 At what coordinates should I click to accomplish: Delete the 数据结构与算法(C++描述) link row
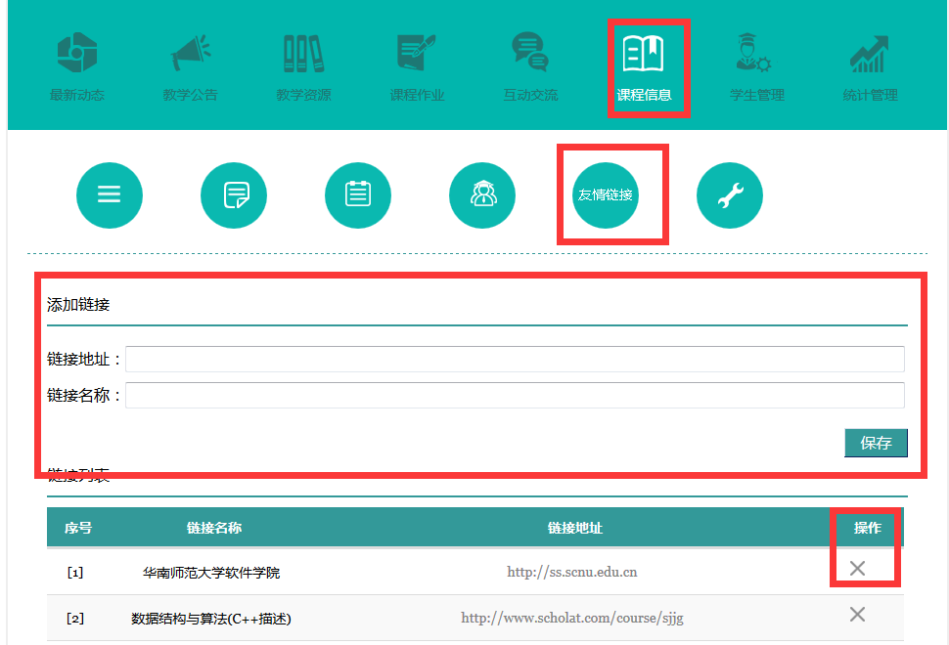click(x=857, y=615)
